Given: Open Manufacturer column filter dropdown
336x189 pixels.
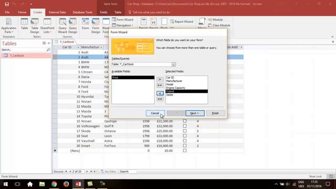Looking at the screenshot, I should tap(101, 47).
